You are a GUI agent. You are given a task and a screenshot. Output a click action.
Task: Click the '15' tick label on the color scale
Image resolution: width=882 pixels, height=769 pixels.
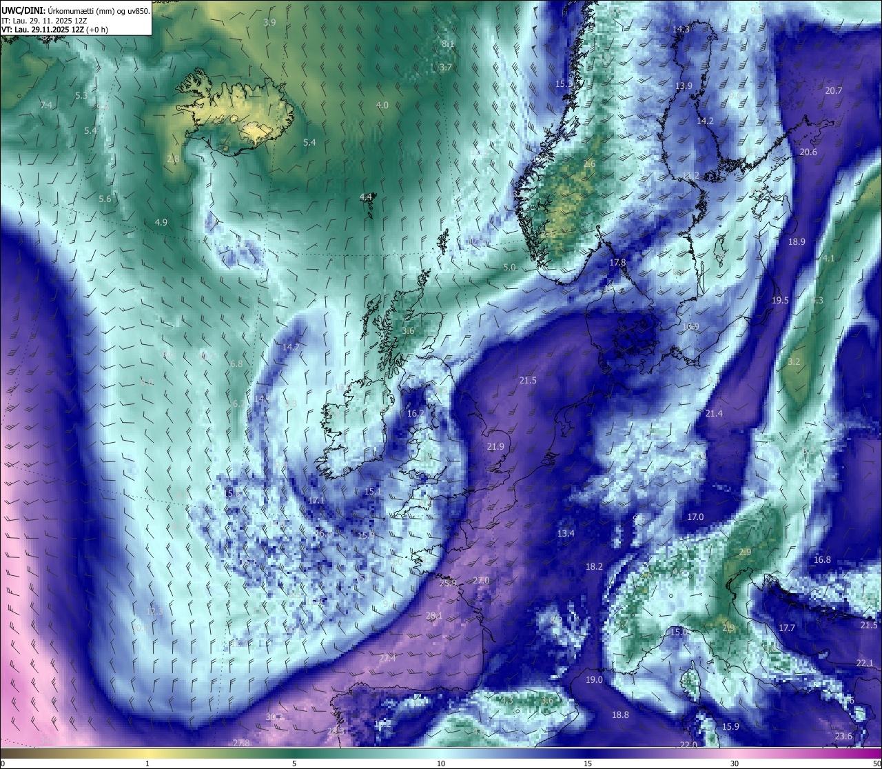(588, 763)
